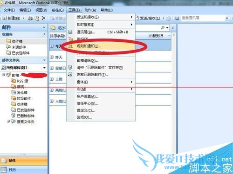The width and height of the screenshot is (233, 174).
Task: Choose 通讯簿(B)... menu item
Action: click(x=101, y=32)
